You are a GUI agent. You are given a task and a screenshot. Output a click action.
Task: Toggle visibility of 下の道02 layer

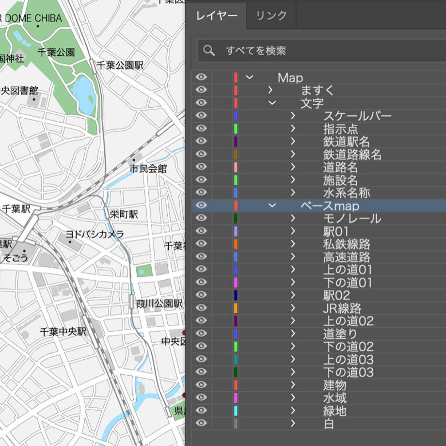coord(201,346)
